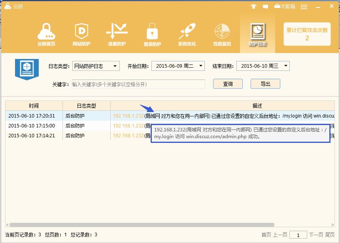Select the log row at 17:20:31
The image size is (340, 243).
[170, 116]
